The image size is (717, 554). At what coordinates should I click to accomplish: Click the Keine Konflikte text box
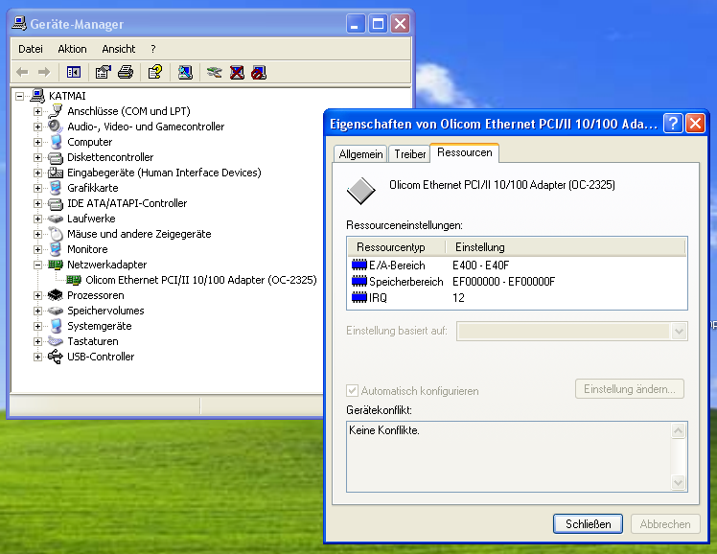(517, 456)
